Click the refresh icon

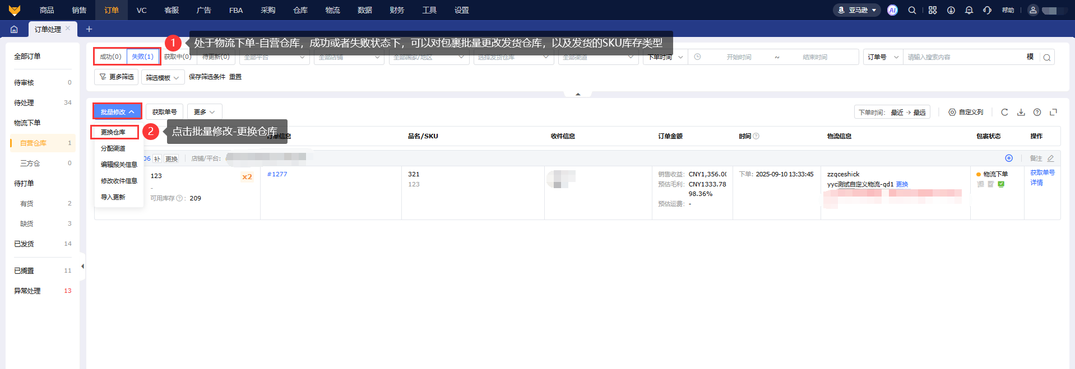pyautogui.click(x=1004, y=112)
